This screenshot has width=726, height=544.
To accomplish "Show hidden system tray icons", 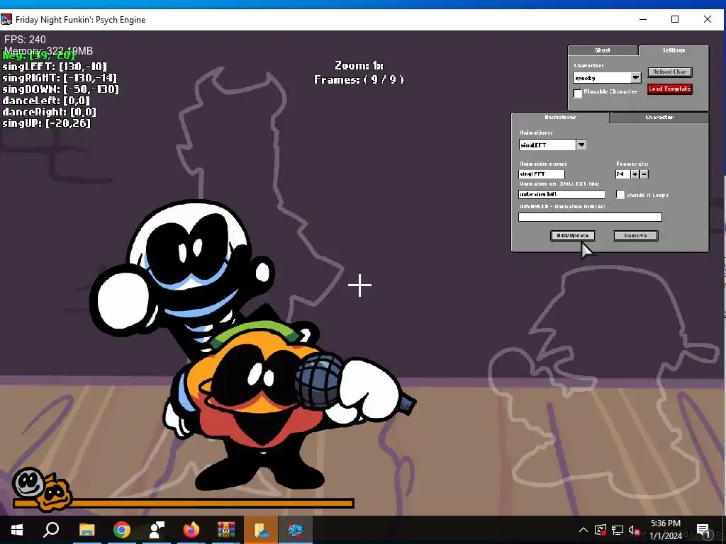I will pos(583,530).
